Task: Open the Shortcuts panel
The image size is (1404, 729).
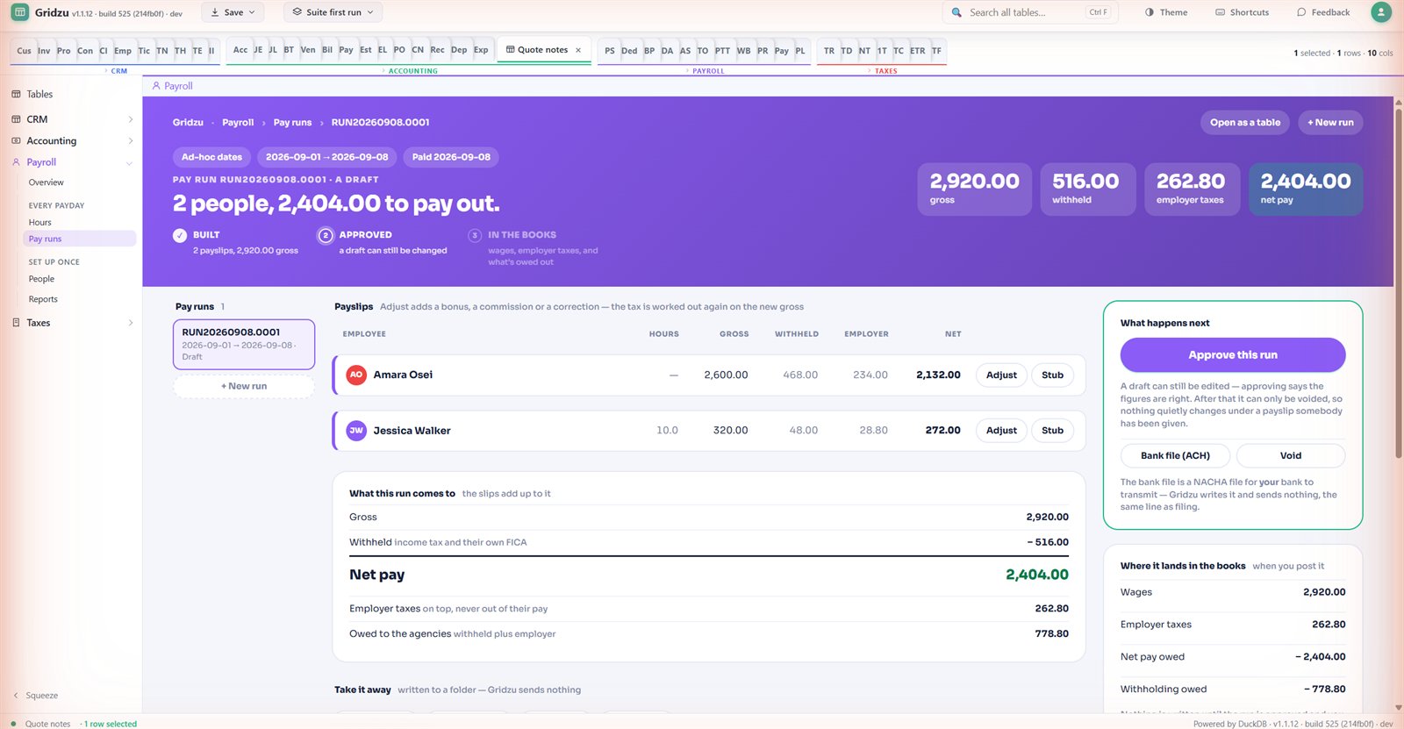Action: tap(1242, 12)
